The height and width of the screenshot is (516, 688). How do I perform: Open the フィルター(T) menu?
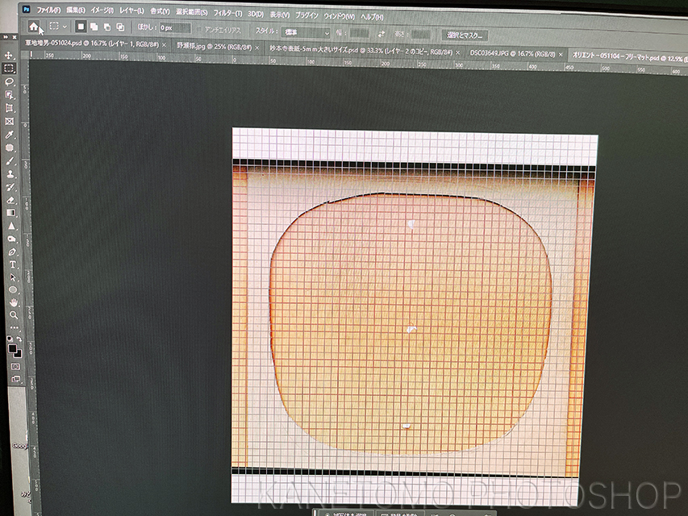(x=227, y=13)
